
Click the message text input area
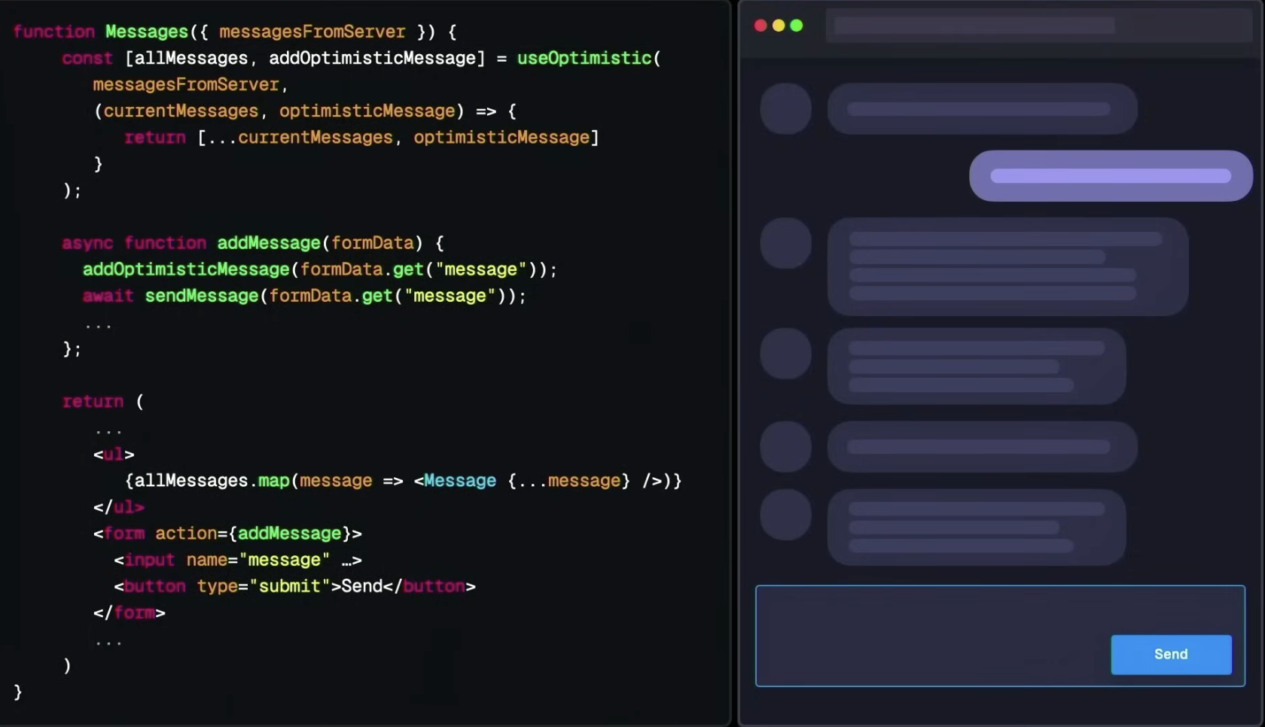point(1000,635)
